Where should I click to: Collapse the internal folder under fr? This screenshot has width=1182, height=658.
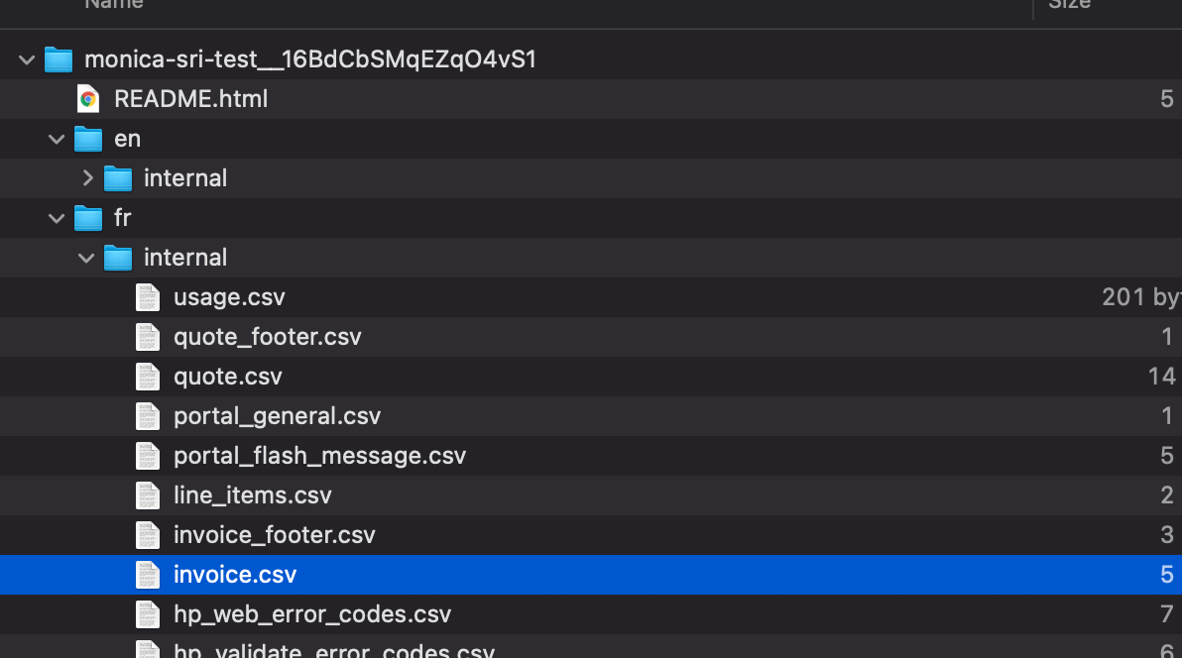point(86,258)
